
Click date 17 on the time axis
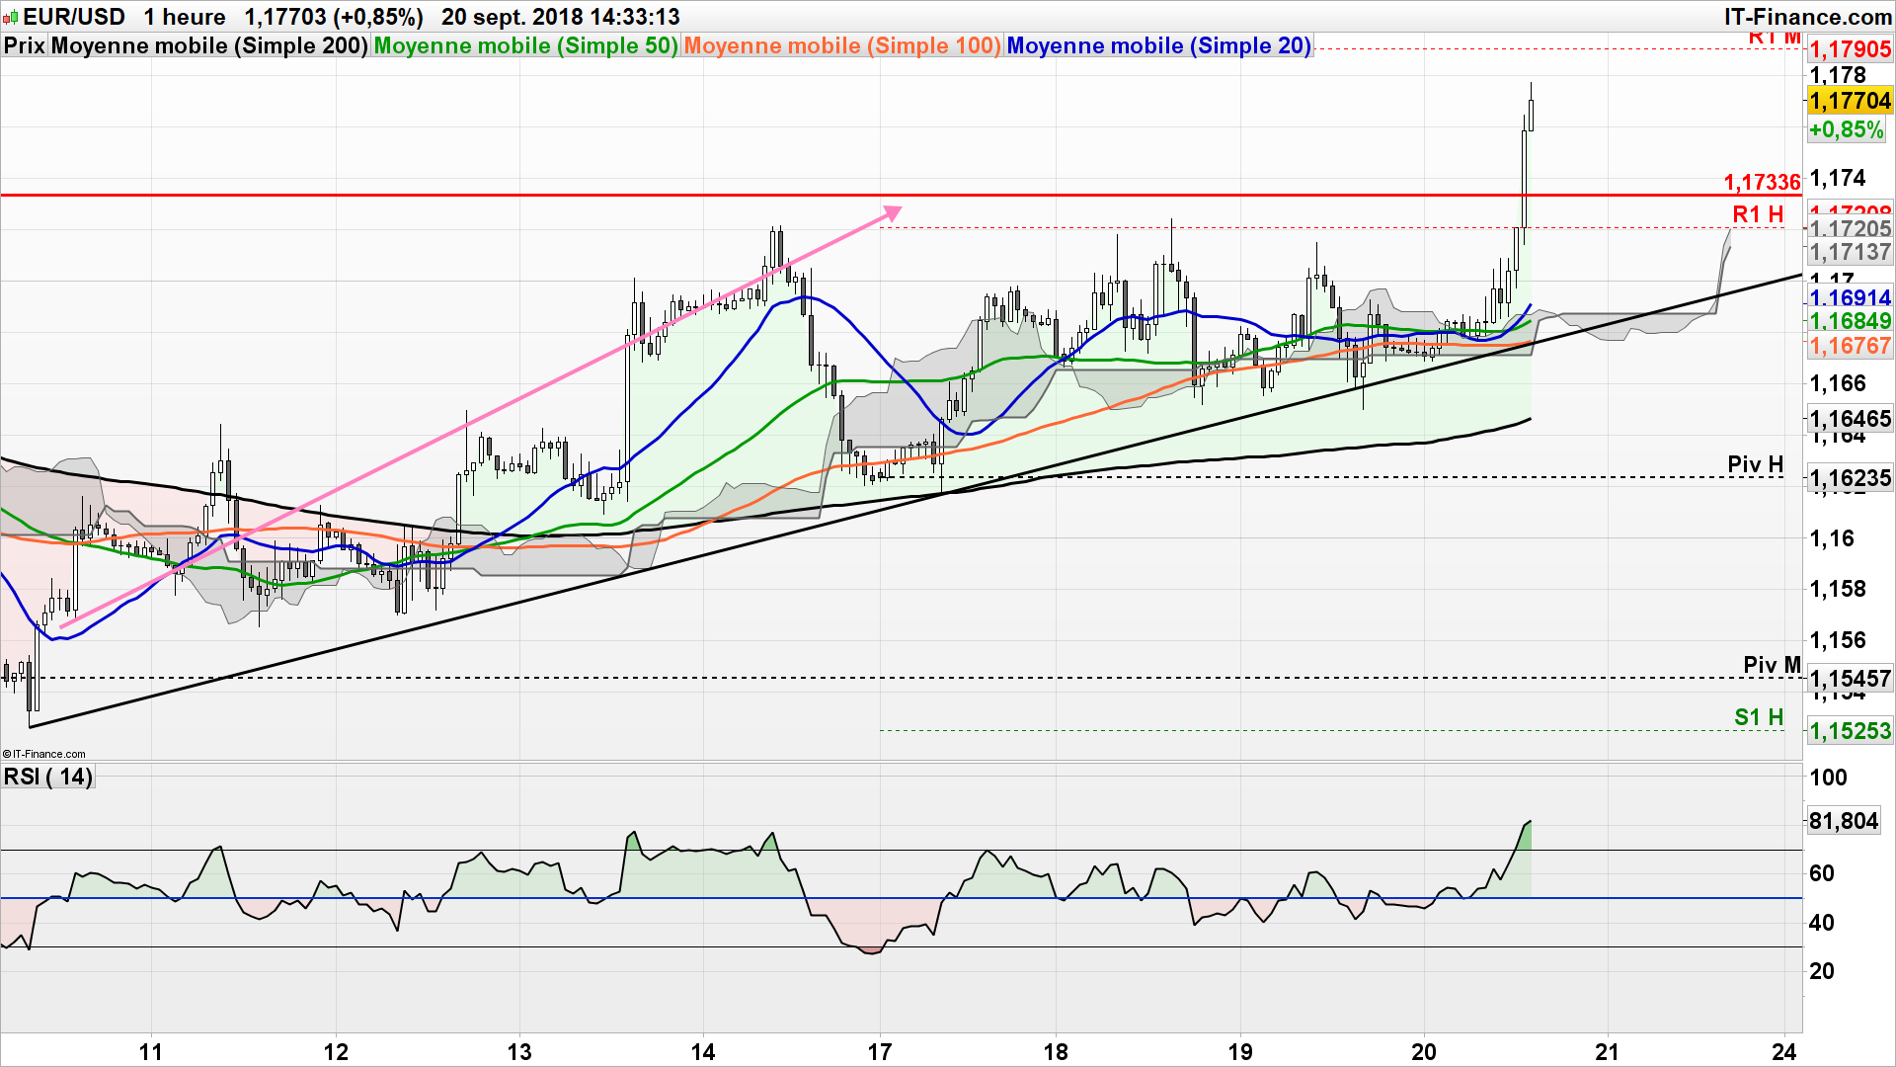point(880,1051)
